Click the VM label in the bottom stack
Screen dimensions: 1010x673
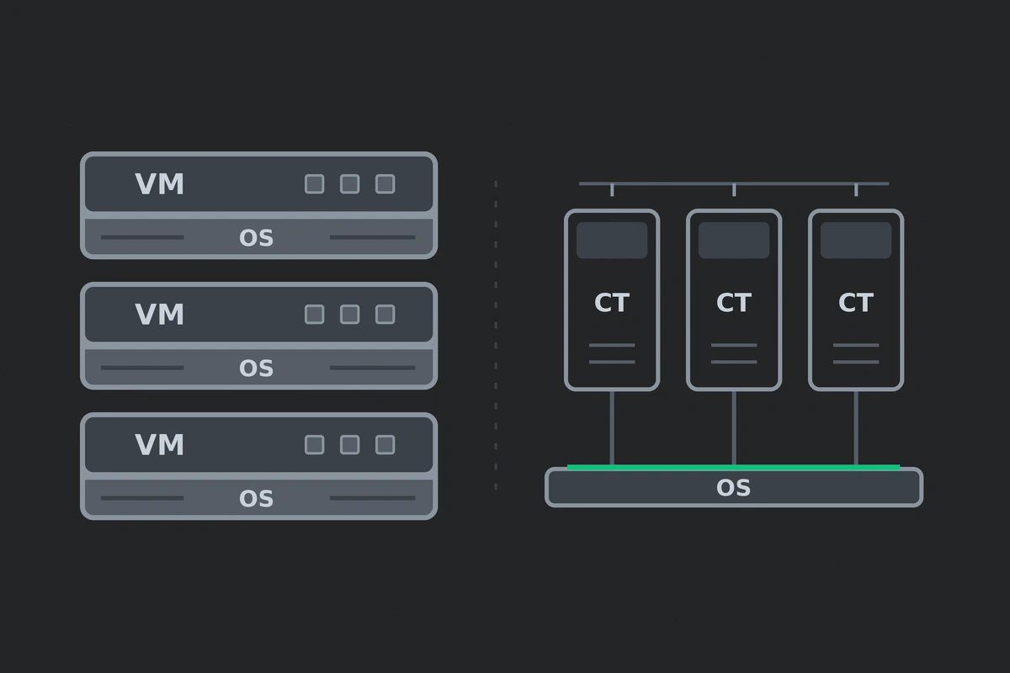(160, 445)
